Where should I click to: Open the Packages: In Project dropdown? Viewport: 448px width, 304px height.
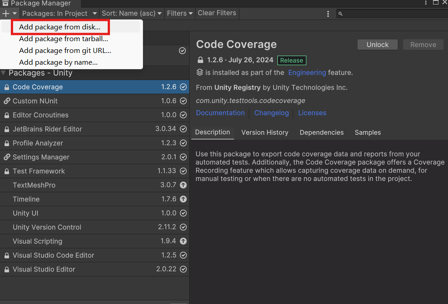point(59,14)
